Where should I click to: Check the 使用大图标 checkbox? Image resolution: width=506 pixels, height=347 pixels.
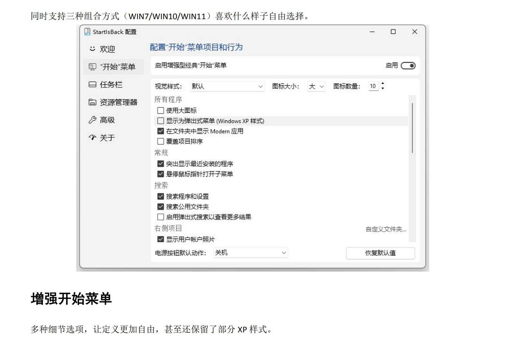tap(161, 111)
